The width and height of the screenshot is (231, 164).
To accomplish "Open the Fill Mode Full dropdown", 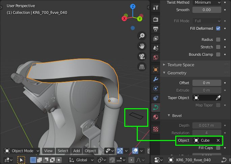I will click(207, 21).
